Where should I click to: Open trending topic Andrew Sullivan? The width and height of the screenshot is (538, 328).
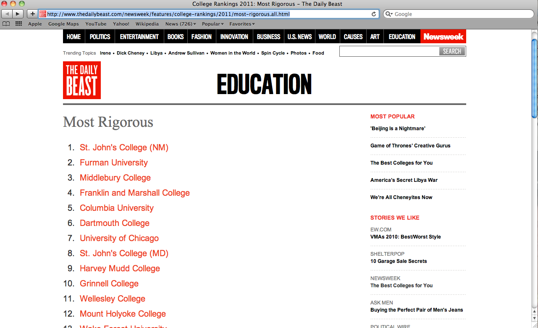(186, 53)
